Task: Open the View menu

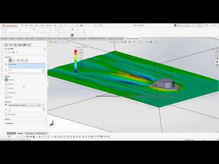Action: (31, 26)
